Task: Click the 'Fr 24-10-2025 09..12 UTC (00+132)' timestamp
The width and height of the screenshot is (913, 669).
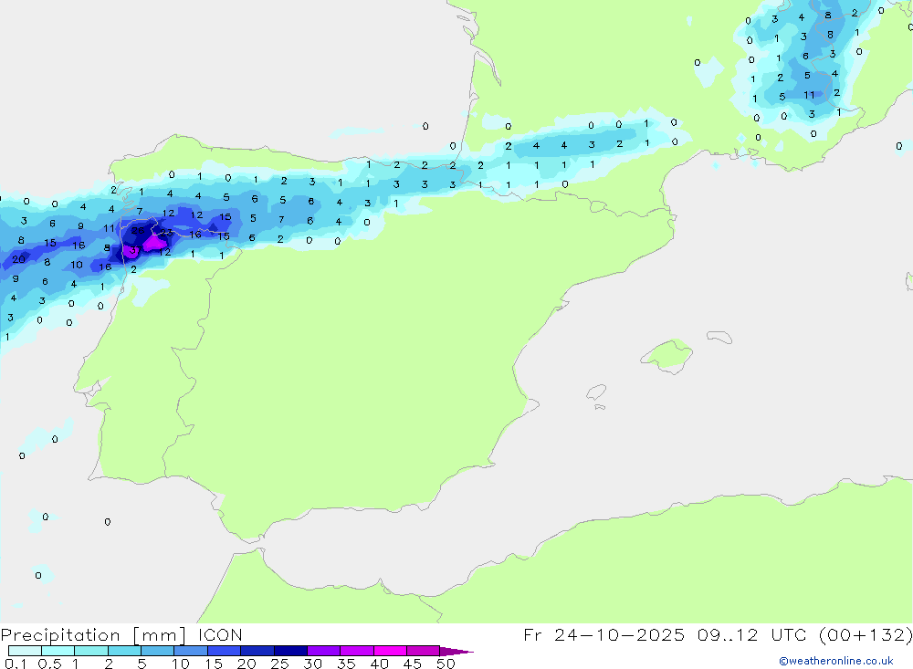Action: (718, 635)
